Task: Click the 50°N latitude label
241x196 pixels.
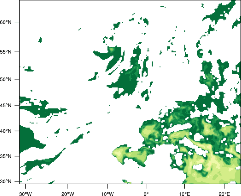Action: (6, 79)
